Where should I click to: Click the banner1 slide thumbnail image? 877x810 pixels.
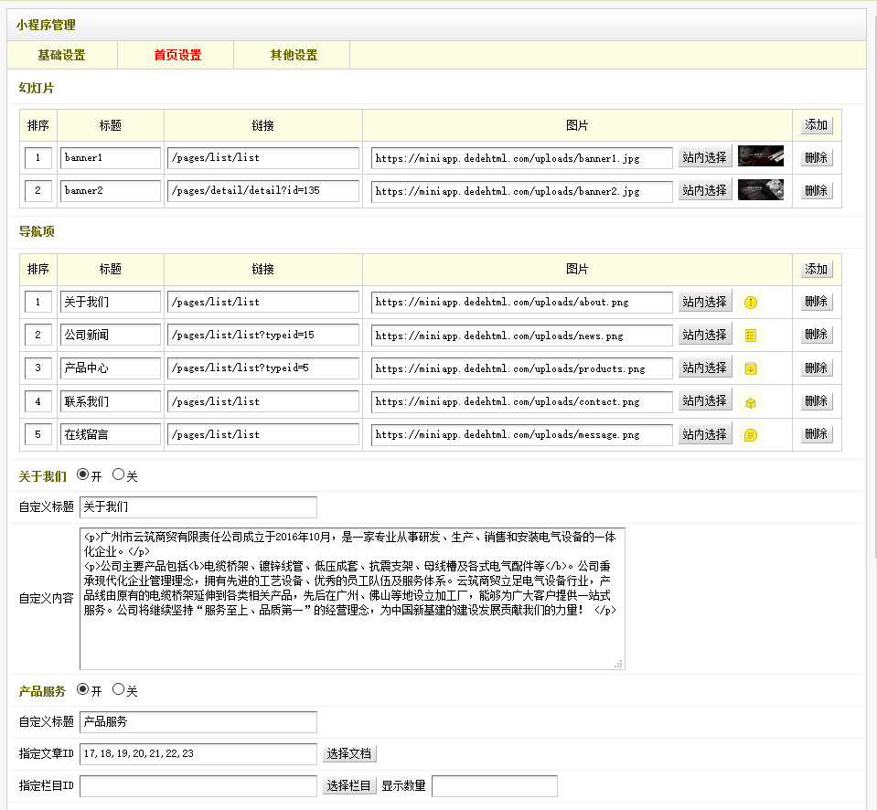760,157
